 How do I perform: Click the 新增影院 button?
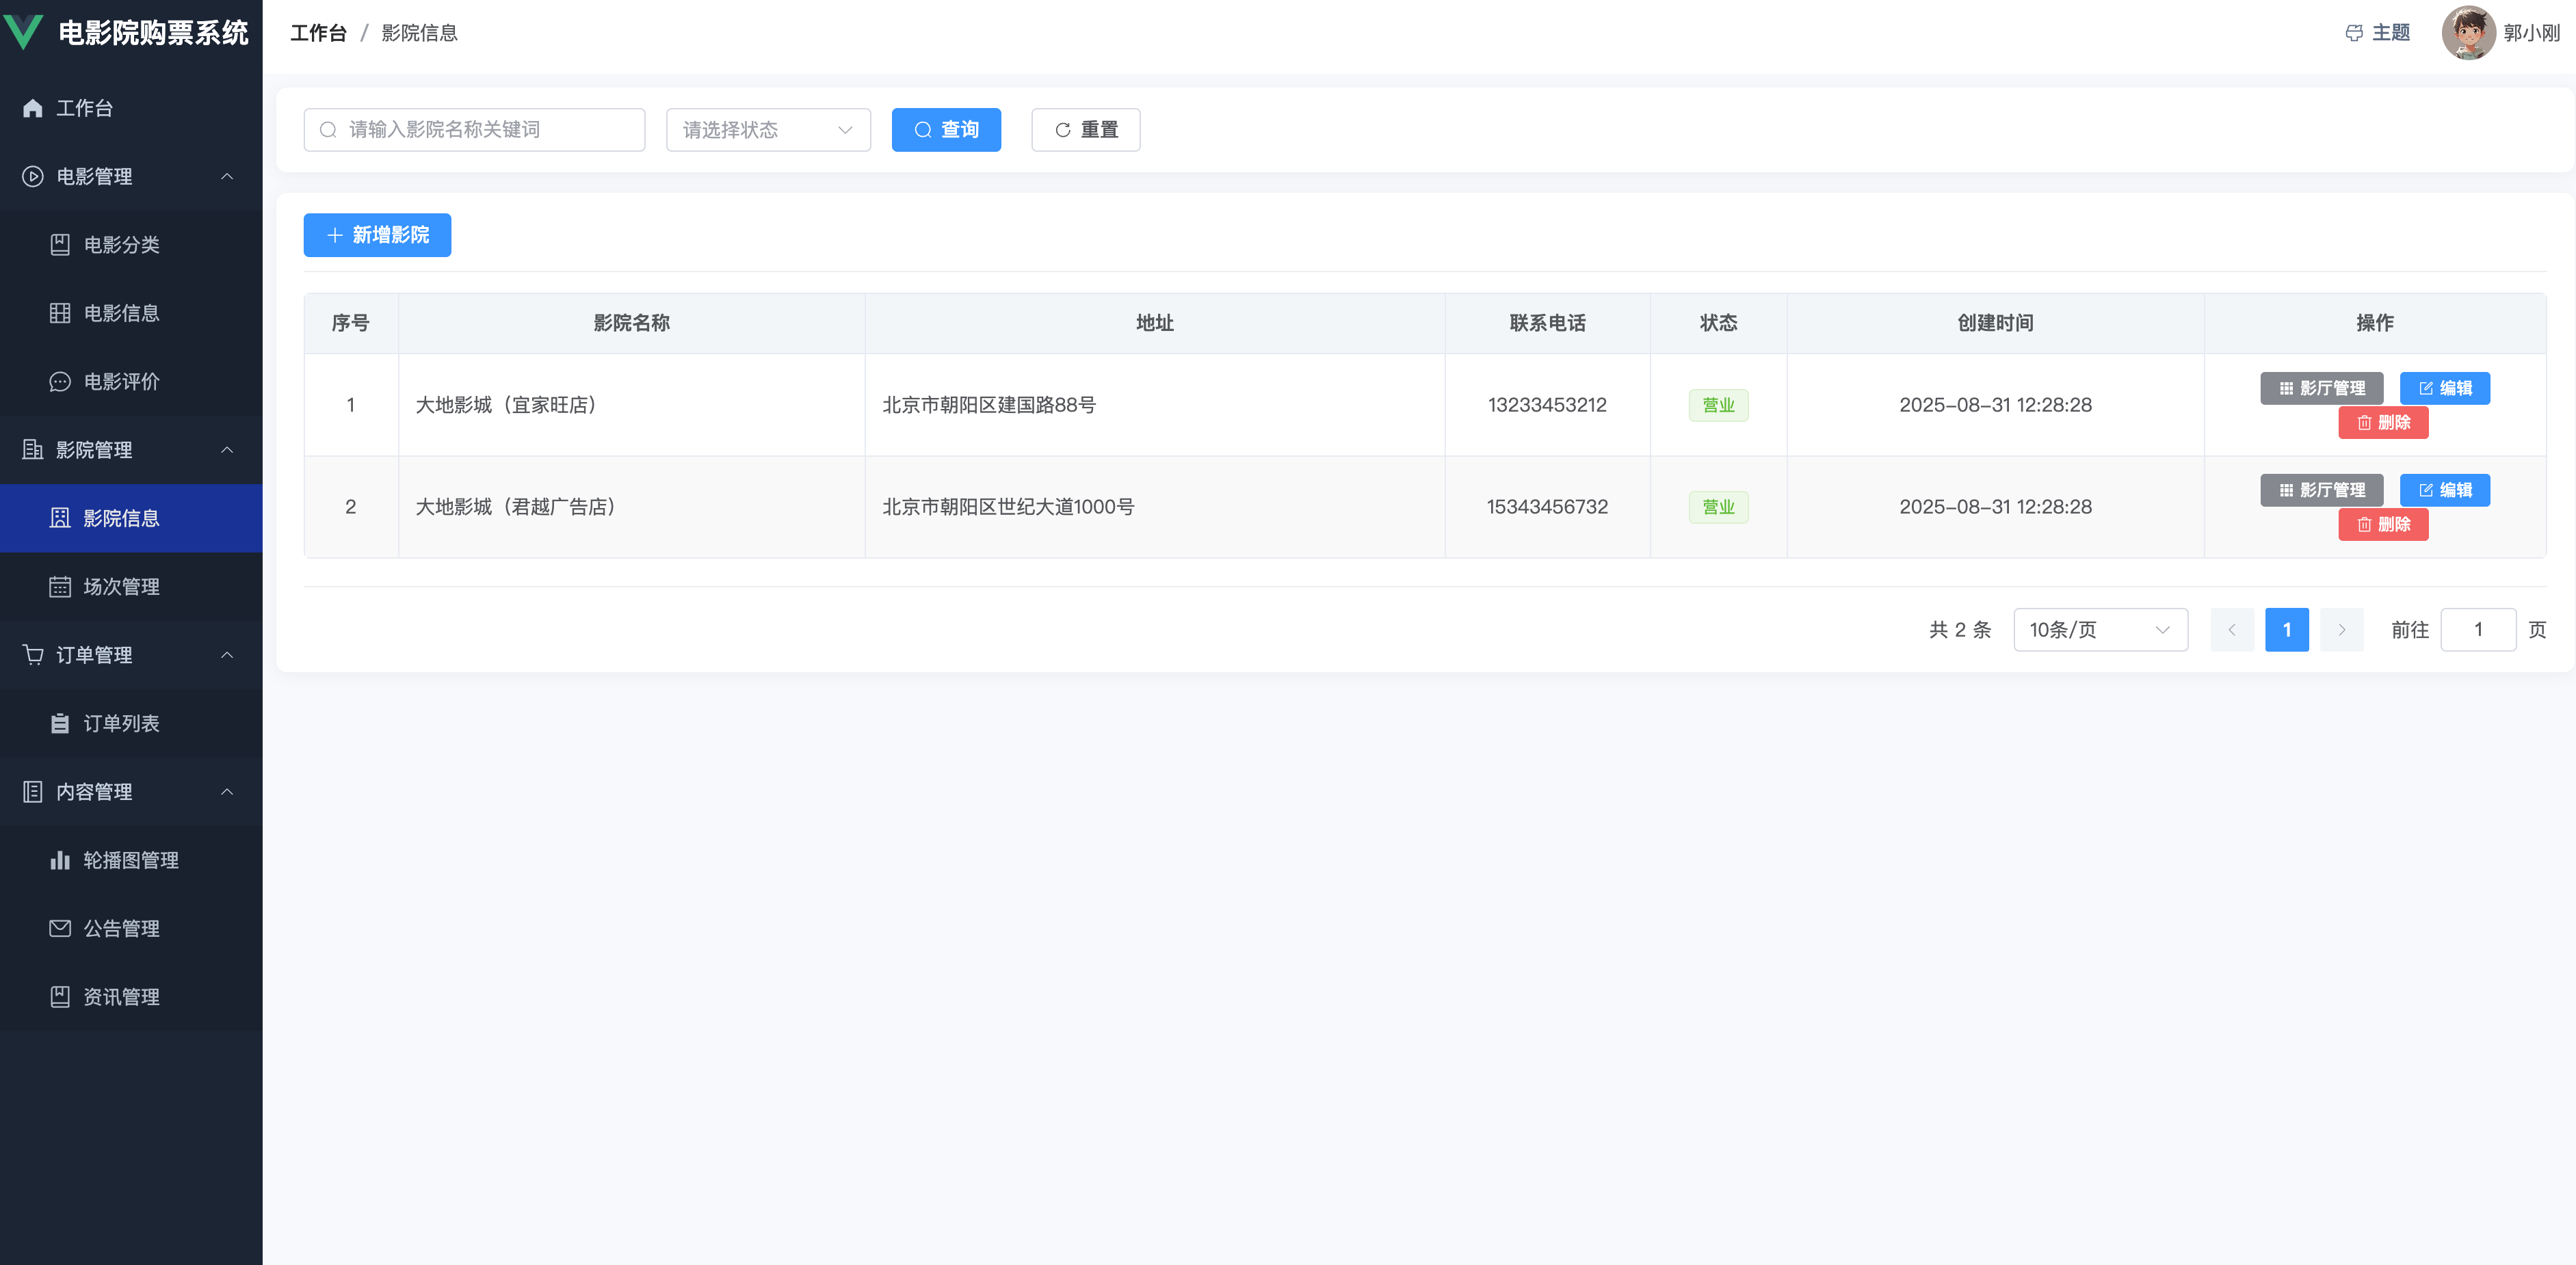click(377, 235)
